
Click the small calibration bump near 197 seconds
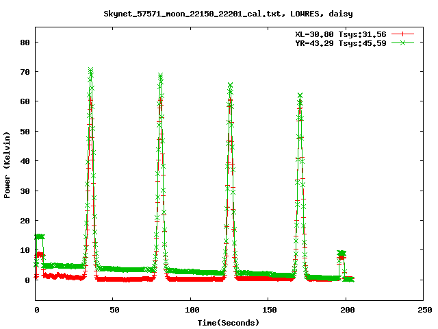tap(342, 253)
